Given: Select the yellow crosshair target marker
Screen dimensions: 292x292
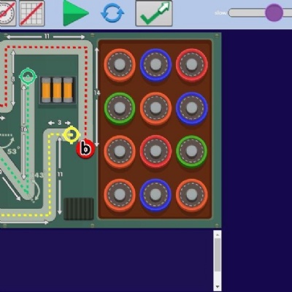Looking at the screenshot, I should click(72, 134).
